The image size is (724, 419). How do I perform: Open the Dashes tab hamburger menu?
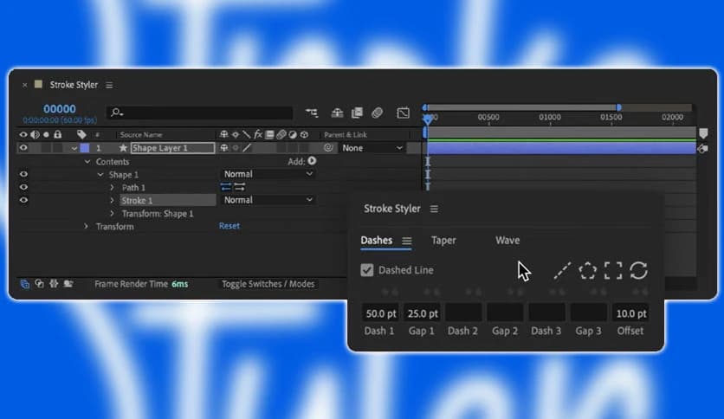tap(406, 241)
